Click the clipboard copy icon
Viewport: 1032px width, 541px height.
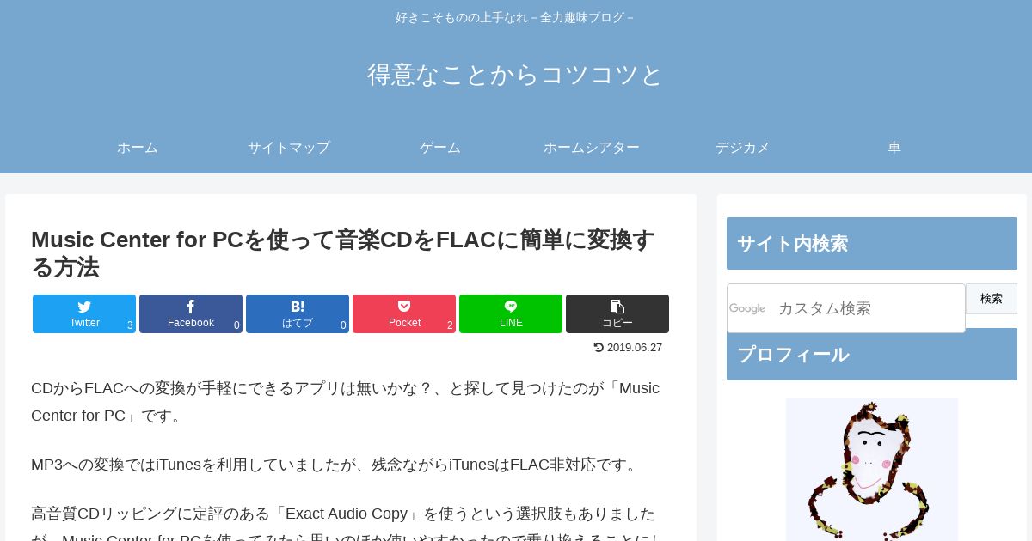click(x=617, y=306)
